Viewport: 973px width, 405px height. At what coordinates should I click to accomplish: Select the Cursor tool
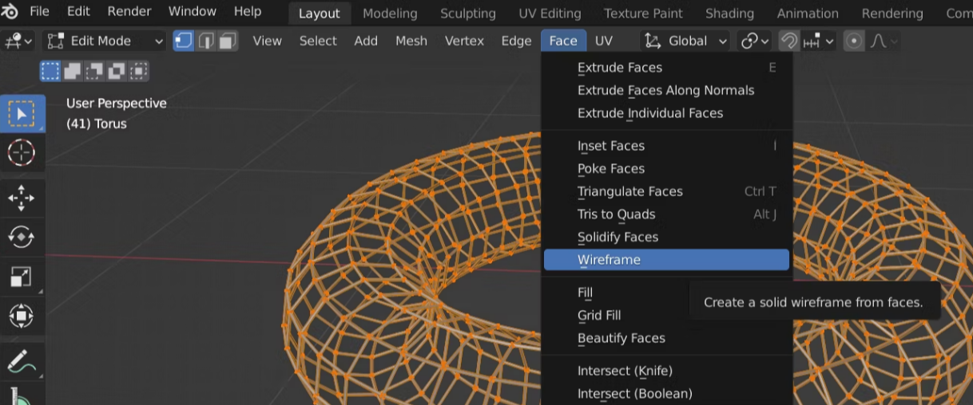coord(22,152)
